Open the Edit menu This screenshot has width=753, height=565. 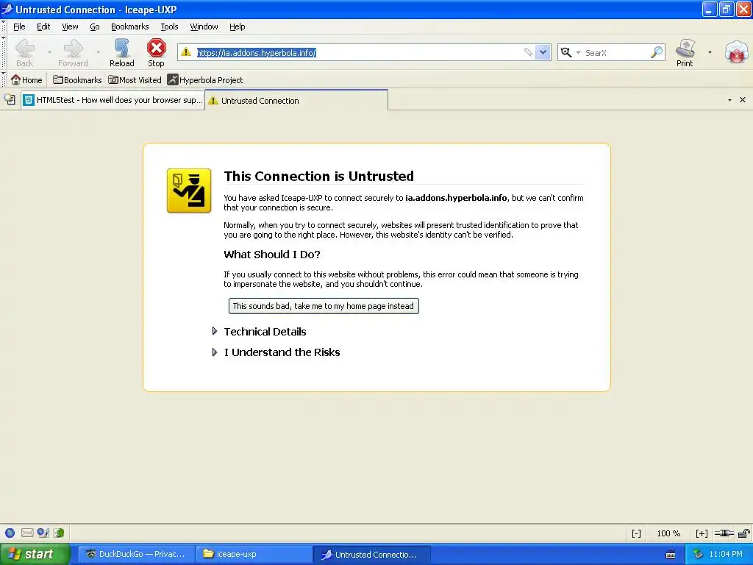pos(43,26)
